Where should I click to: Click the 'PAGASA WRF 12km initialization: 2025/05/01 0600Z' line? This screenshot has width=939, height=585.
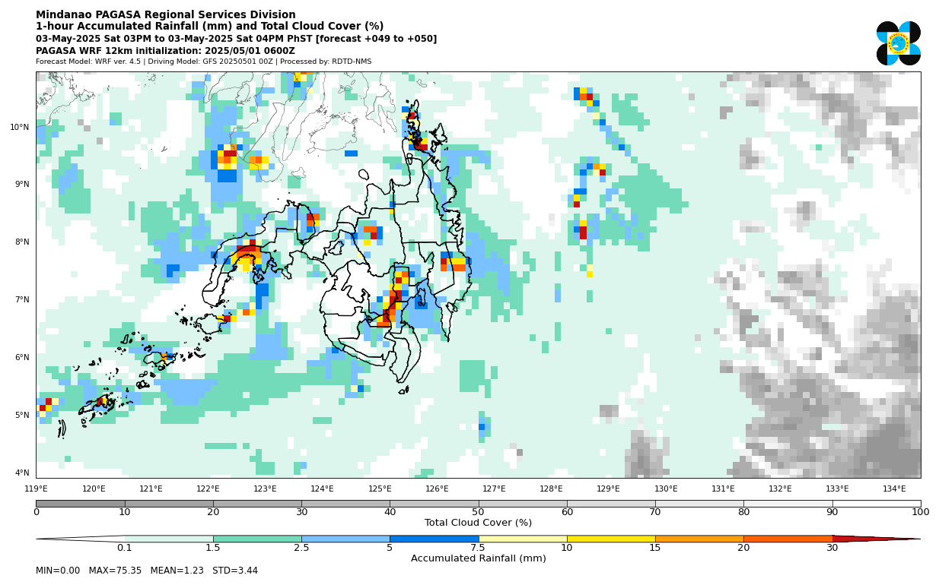click(x=165, y=51)
